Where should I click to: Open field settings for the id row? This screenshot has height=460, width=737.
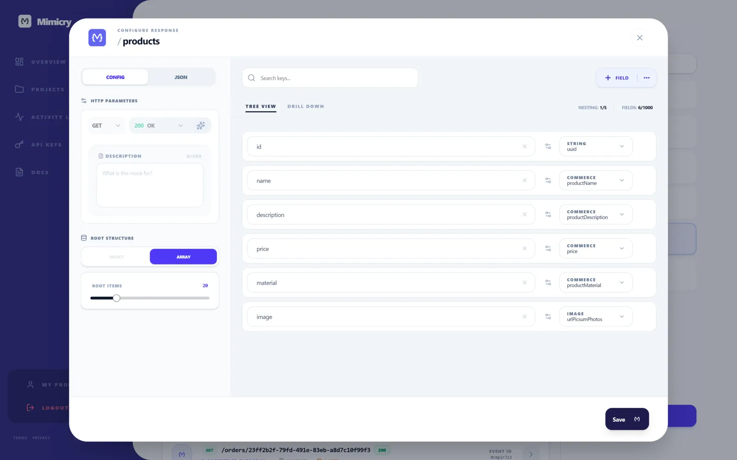coord(548,146)
